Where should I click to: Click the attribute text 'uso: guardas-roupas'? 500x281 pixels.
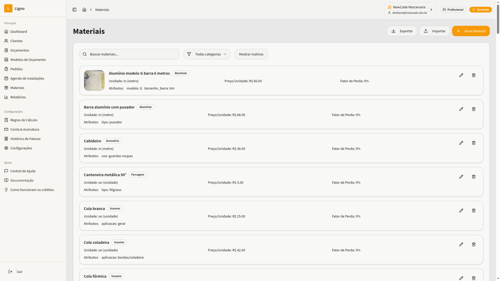(x=117, y=156)
